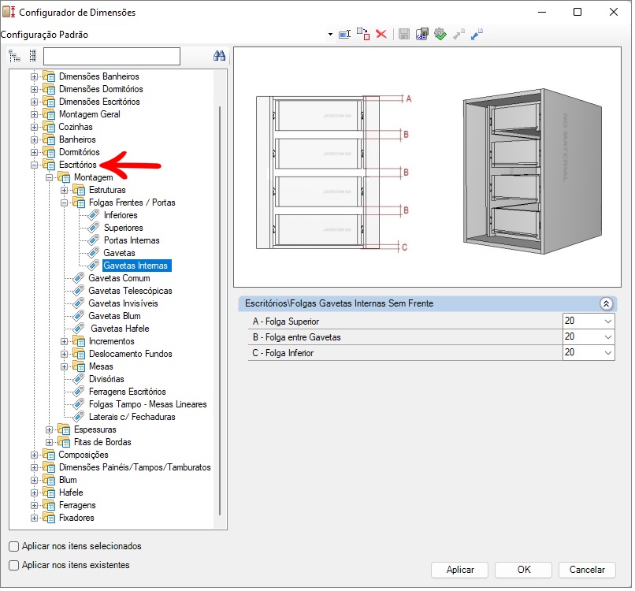Click the folder icon beside Hafele
The width and height of the screenshot is (635, 591).
point(49,492)
